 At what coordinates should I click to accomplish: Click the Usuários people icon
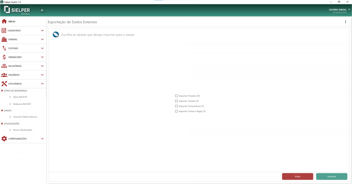click(4, 75)
